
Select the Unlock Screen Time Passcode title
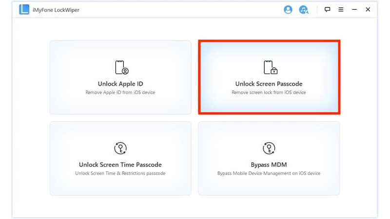pos(120,164)
